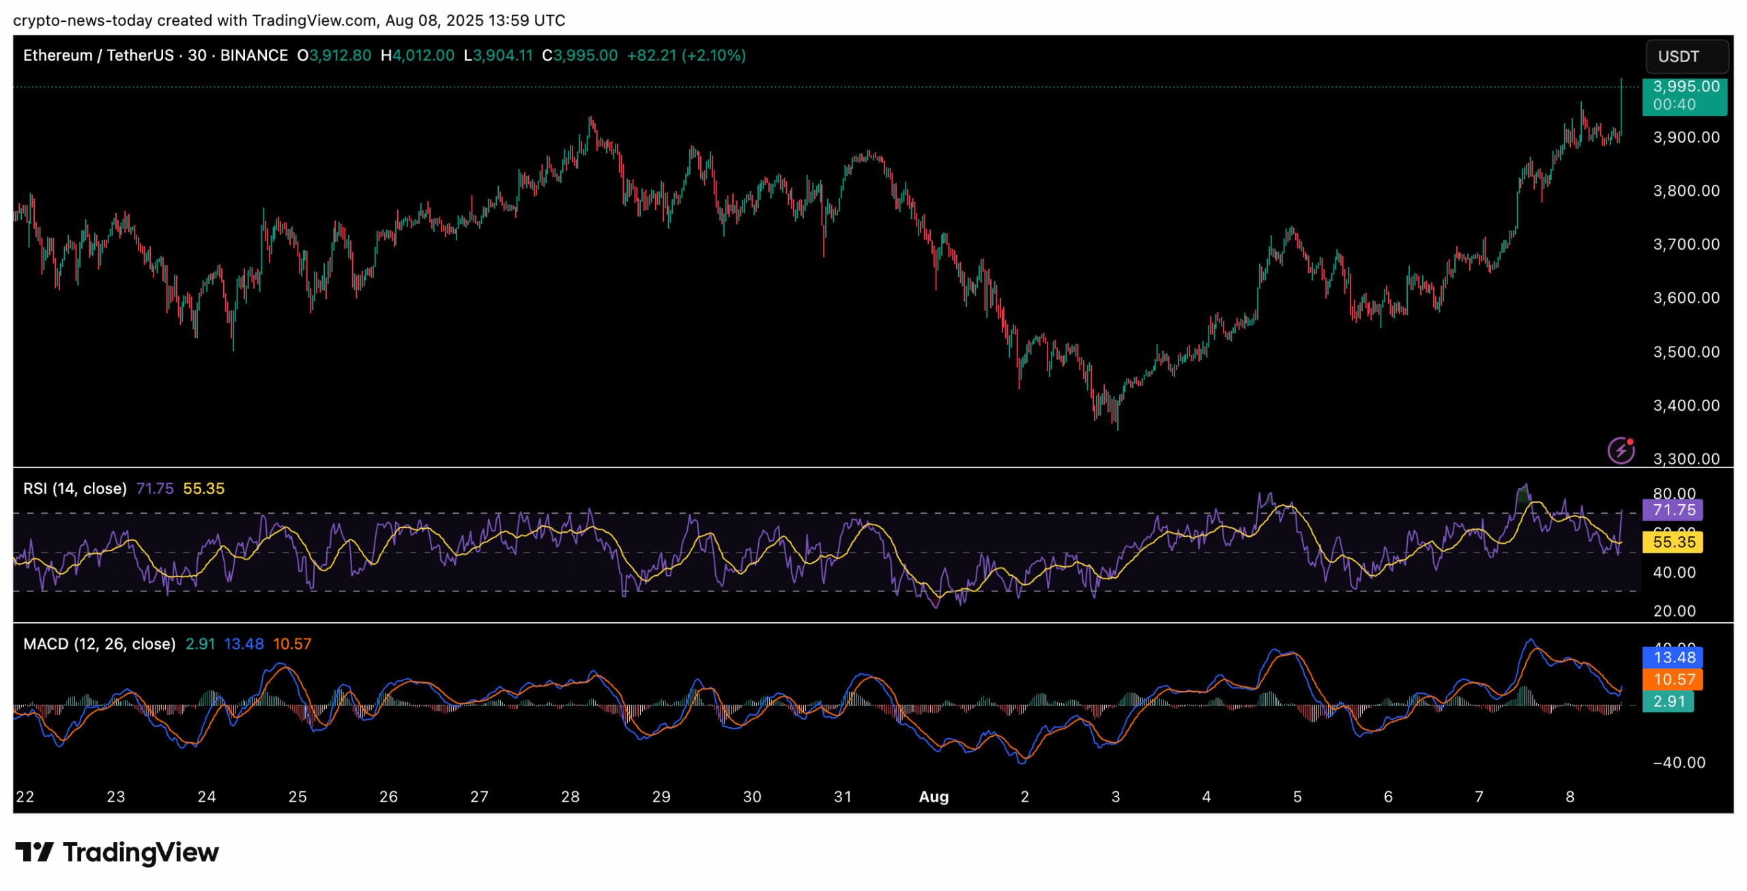Click the orange 10.57 signal axis tag
The image size is (1747, 891).
click(x=1673, y=679)
